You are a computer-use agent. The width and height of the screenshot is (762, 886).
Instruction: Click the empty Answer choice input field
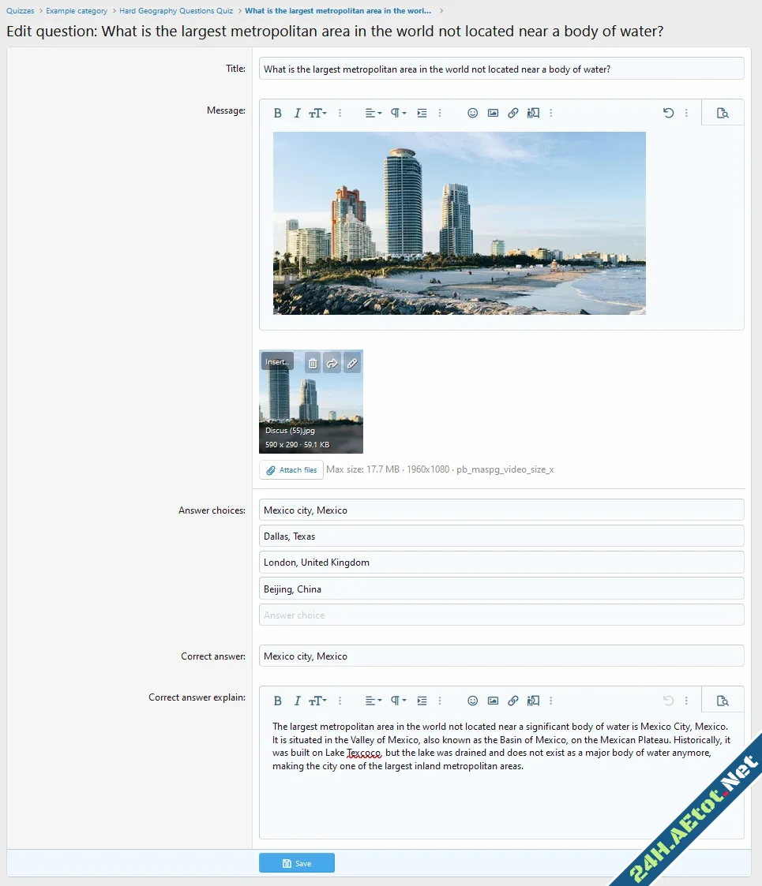tap(501, 615)
